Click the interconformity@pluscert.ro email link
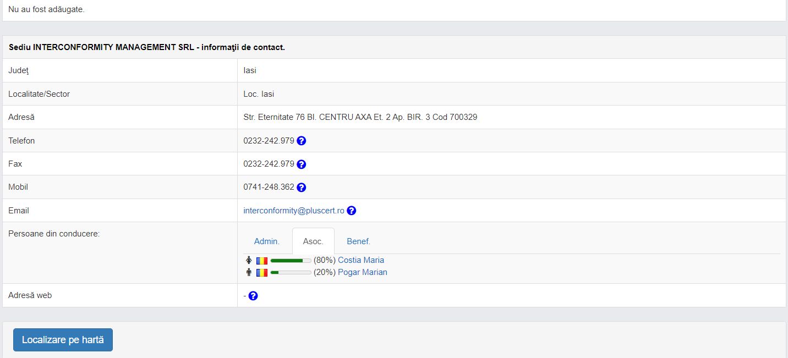 pyautogui.click(x=294, y=211)
